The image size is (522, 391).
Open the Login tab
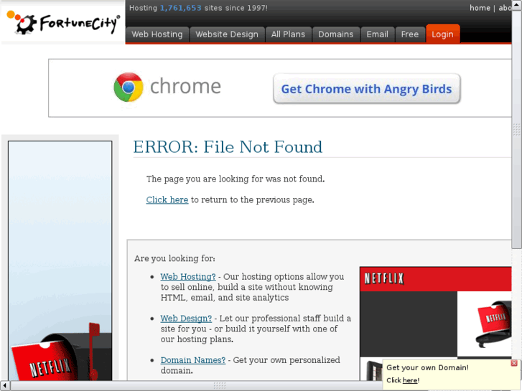tap(443, 34)
